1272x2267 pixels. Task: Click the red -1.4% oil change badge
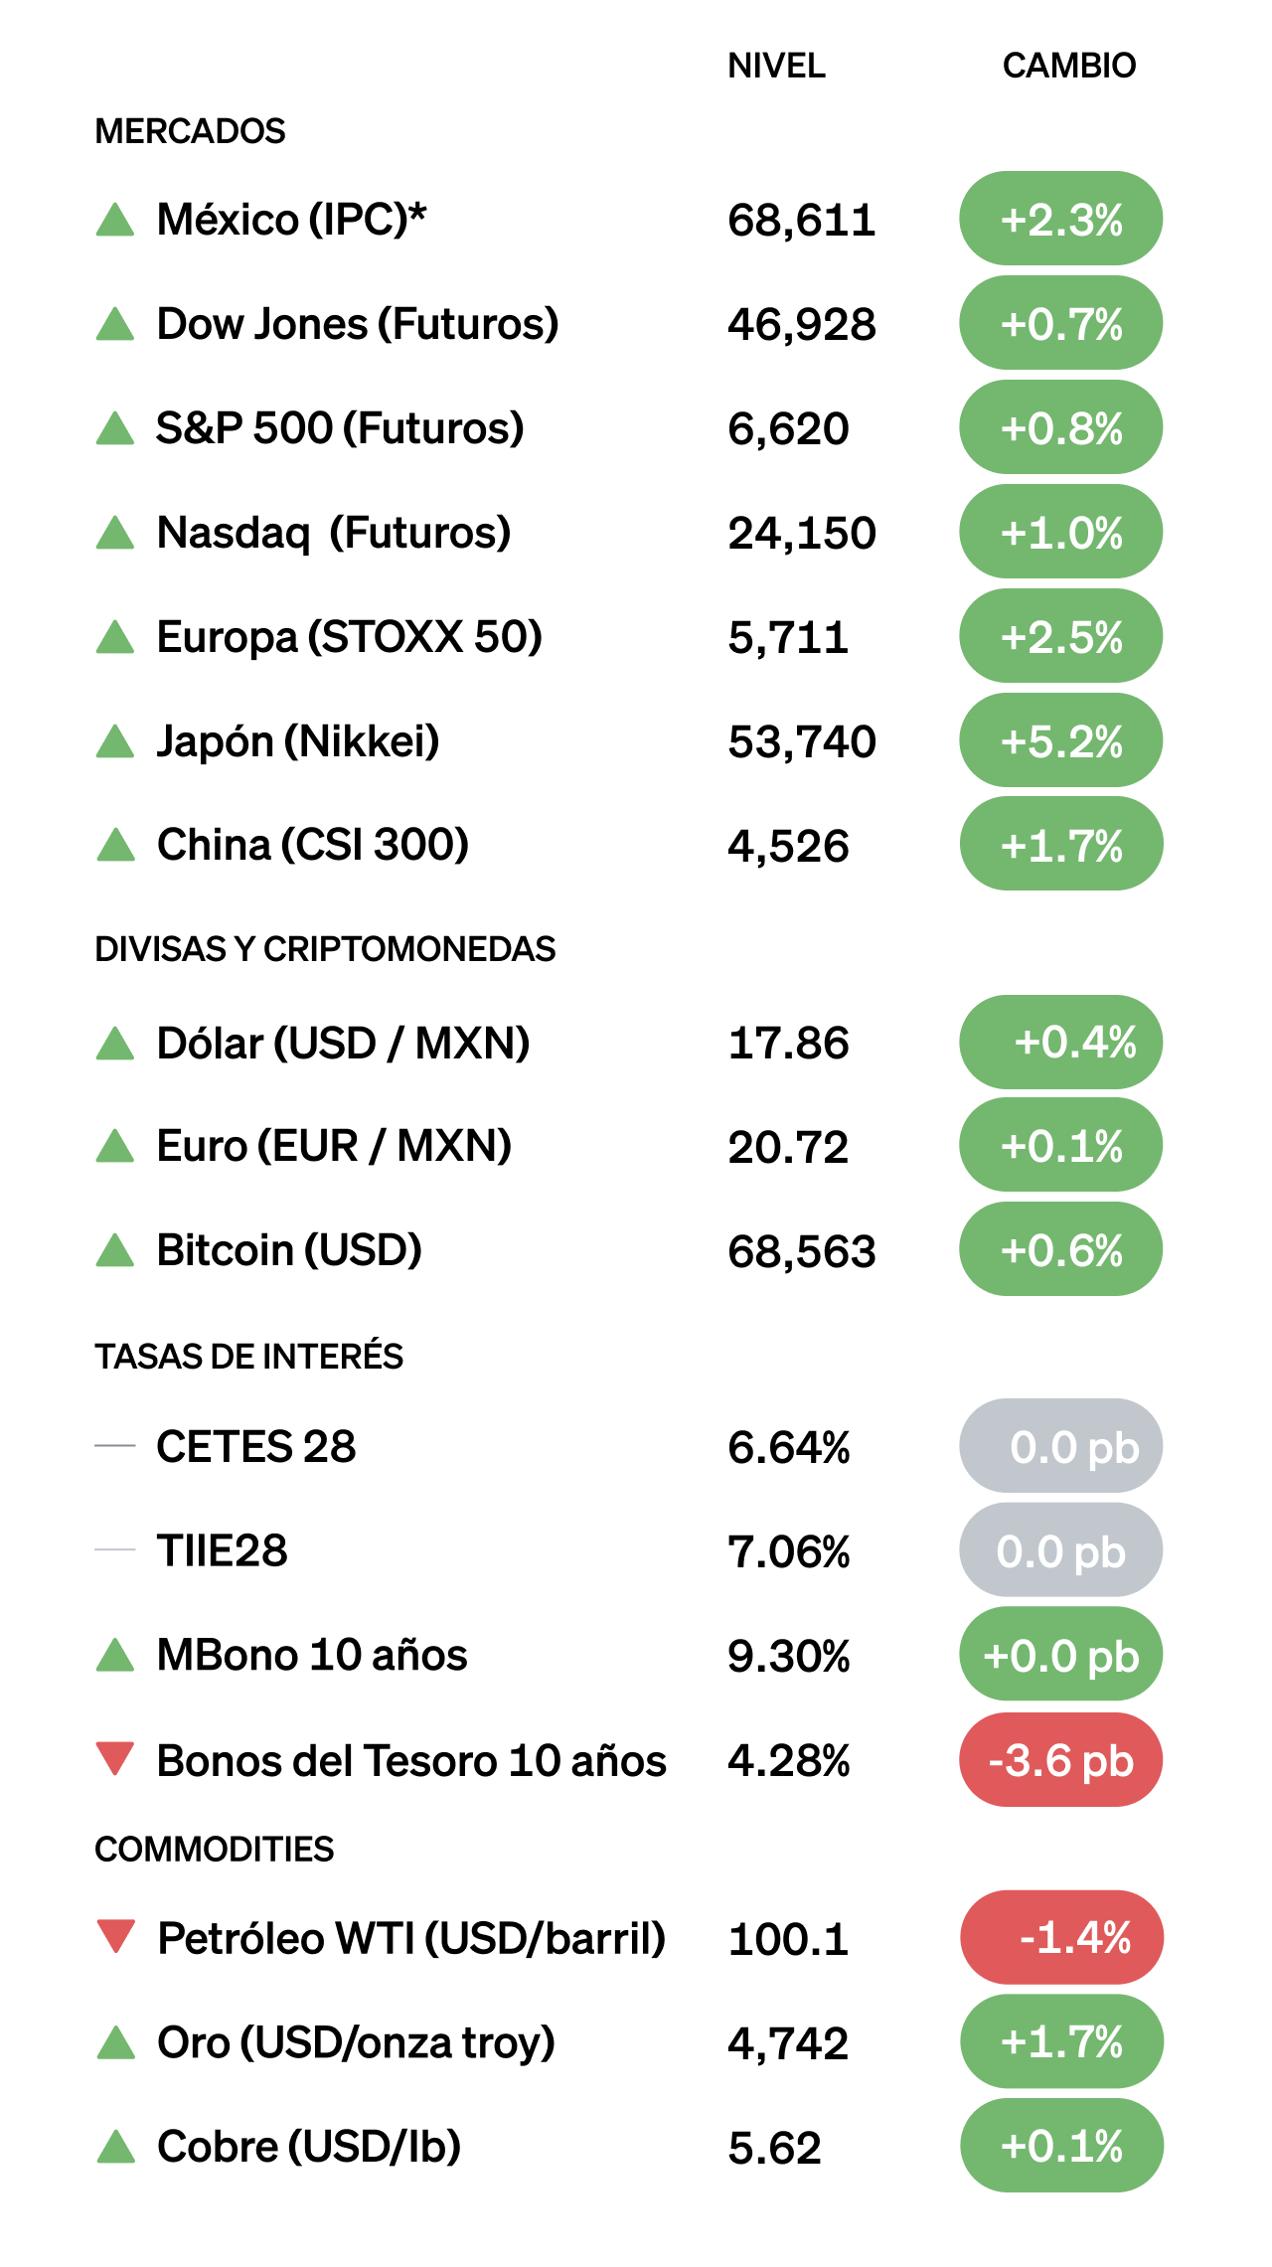pyautogui.click(x=1060, y=1937)
